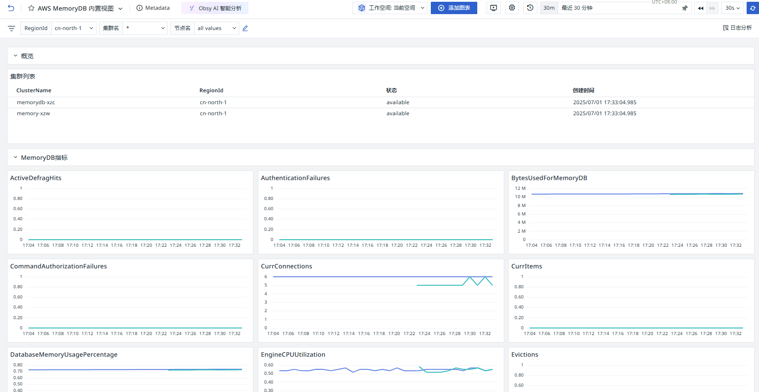
Task: Collapse the MemoryDB指标 section
Action: coord(15,157)
